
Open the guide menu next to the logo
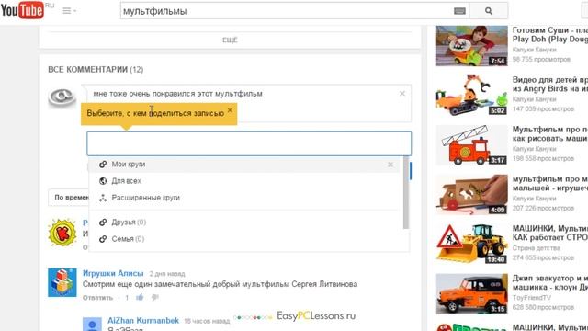(x=69, y=11)
